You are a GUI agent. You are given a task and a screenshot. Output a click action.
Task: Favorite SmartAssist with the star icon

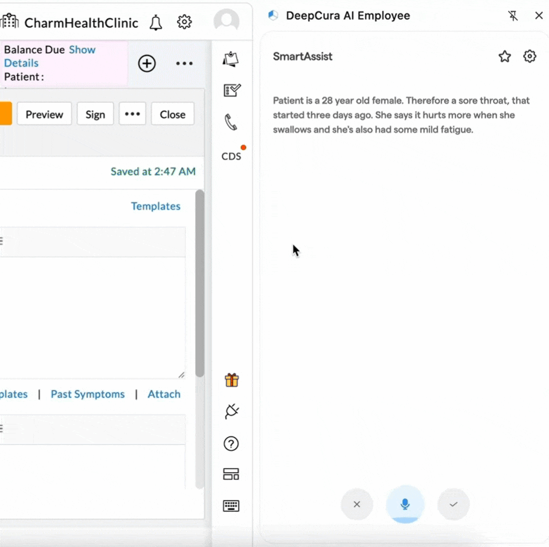tap(504, 56)
